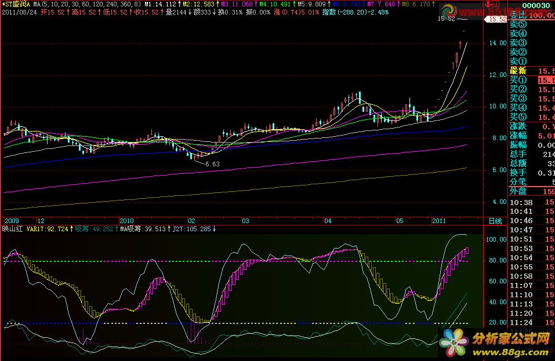Click the 总额 total amount label
The image size is (555, 361).
click(x=518, y=163)
